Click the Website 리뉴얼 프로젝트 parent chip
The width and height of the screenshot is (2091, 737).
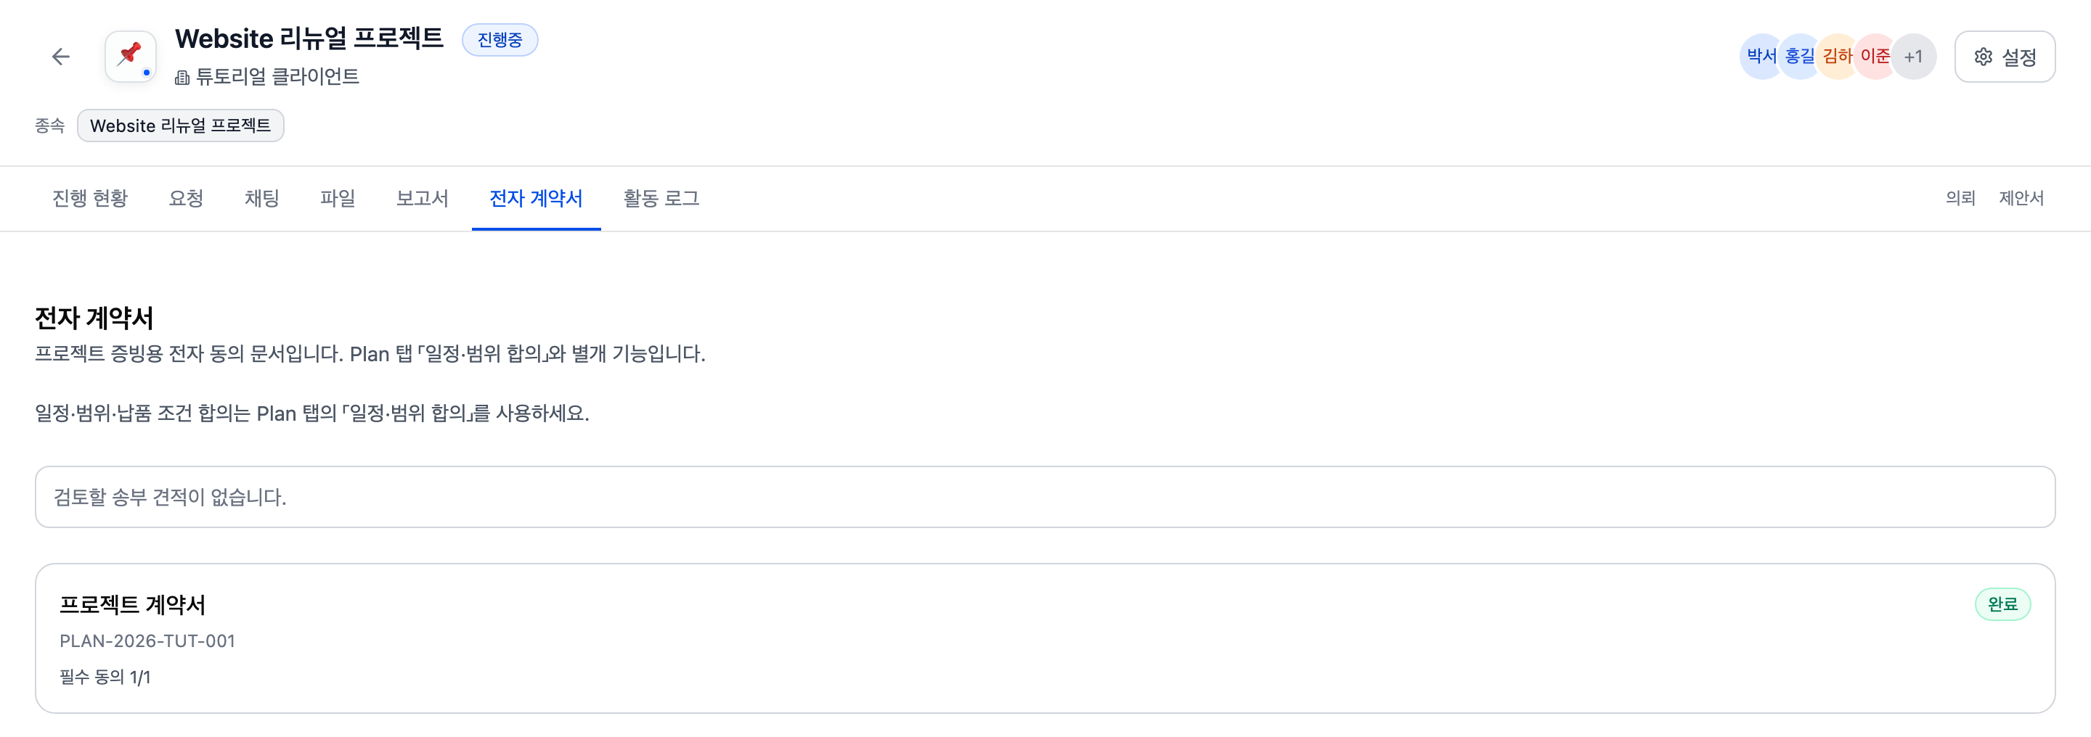pyautogui.click(x=180, y=125)
